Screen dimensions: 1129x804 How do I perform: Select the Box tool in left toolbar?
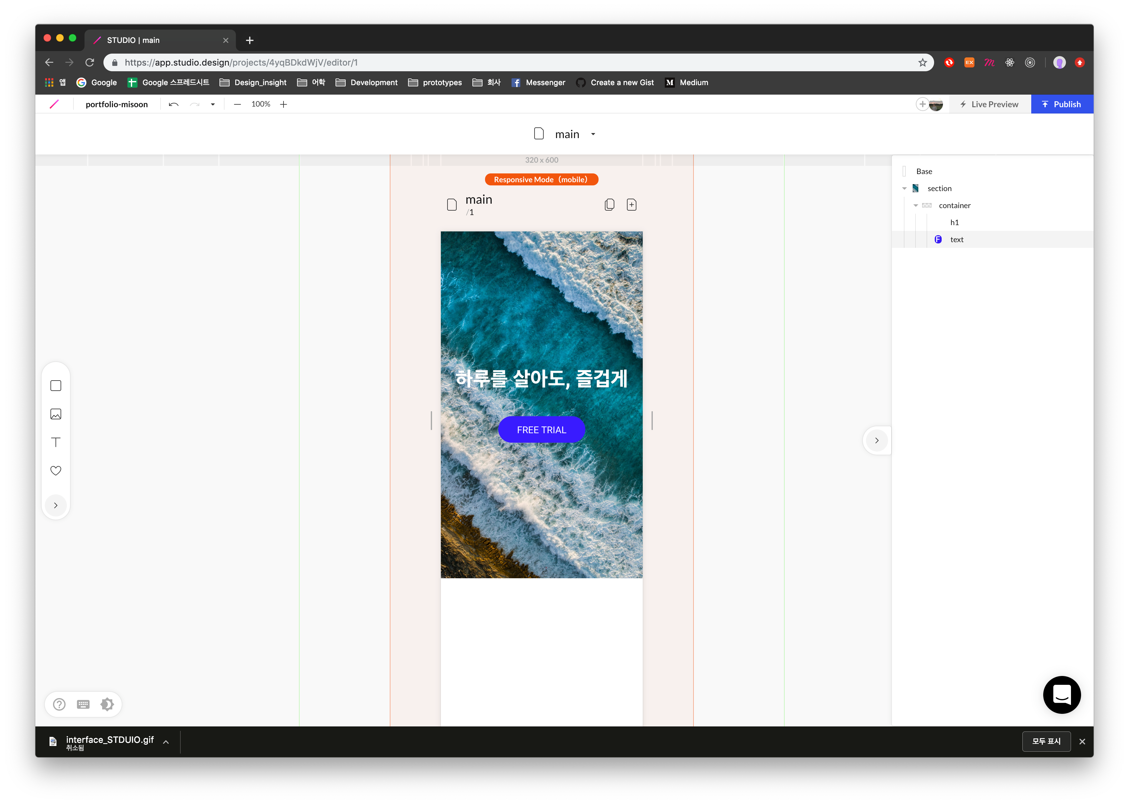click(56, 386)
